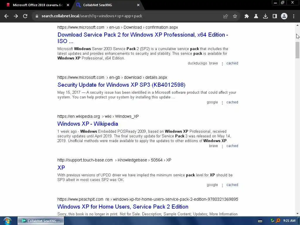Screen dimensions: 300x225
Task: Open Windows XP - Wikipedia result
Action: pyautogui.click(x=88, y=124)
